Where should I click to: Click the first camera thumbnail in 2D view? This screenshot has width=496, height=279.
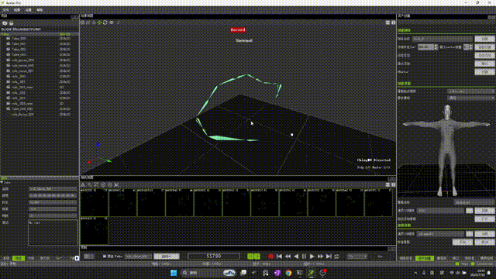(x=94, y=203)
